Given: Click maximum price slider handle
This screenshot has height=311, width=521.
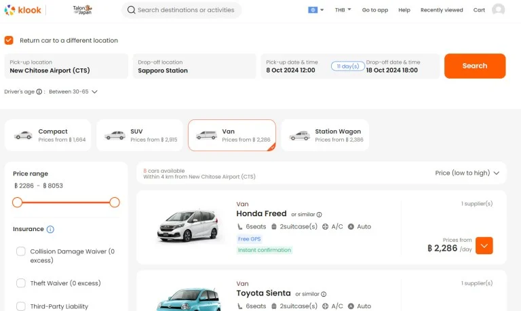Looking at the screenshot, I should pos(115,203).
